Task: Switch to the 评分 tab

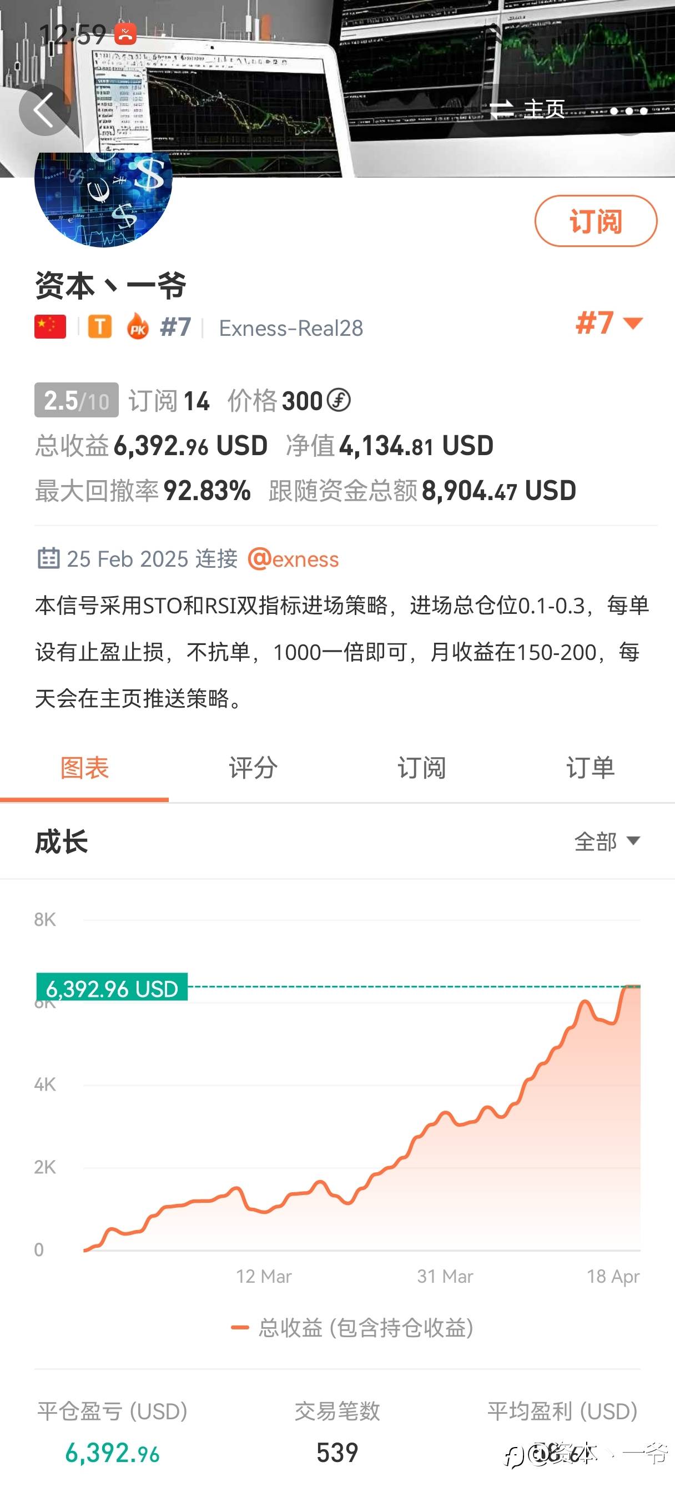Action: (x=253, y=769)
